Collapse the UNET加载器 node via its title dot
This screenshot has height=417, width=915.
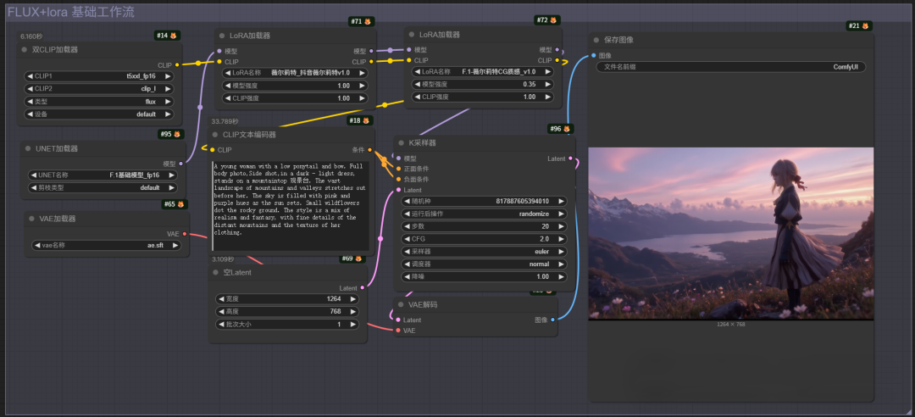(x=28, y=149)
